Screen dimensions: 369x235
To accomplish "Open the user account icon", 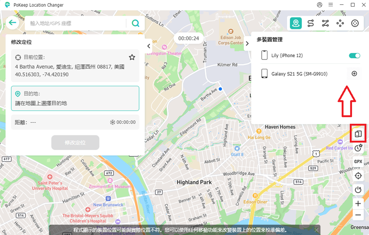I will point(319,5).
